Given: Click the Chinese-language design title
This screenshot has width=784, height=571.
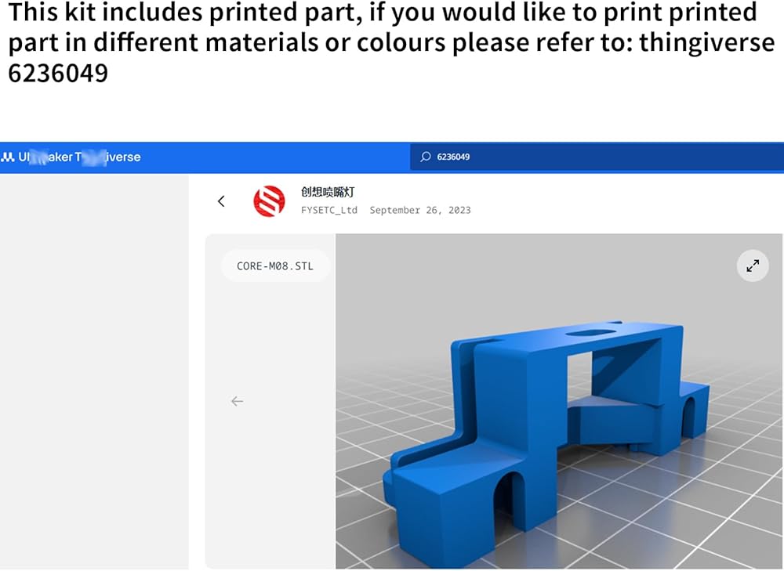Looking at the screenshot, I should coord(328,192).
